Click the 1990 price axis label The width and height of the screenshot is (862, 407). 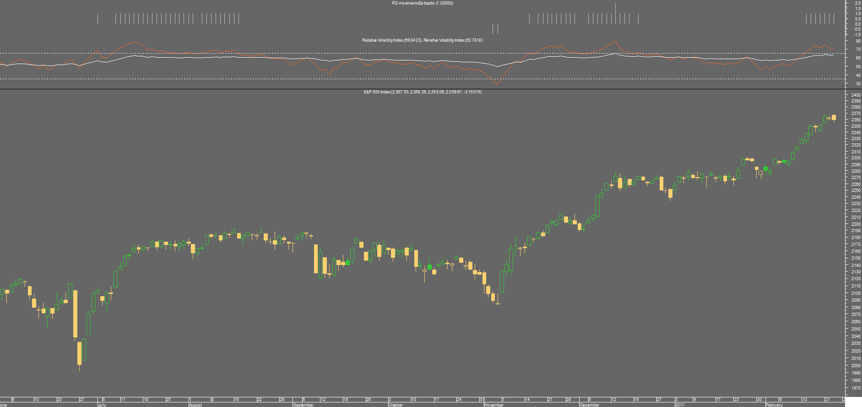[856, 373]
